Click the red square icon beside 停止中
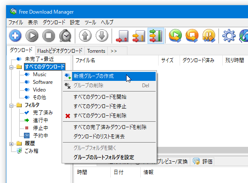248x183 pixels. coord(27,128)
